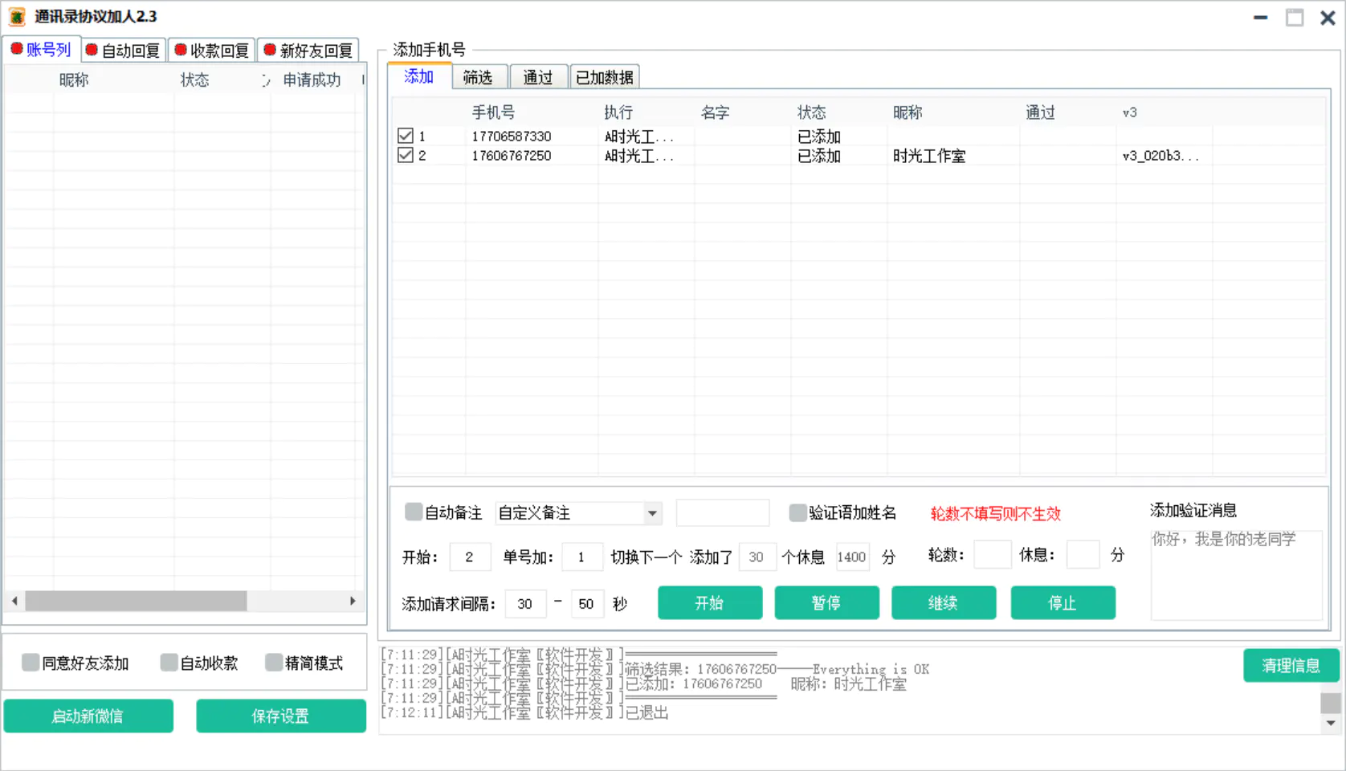
Task: Click the red dot on 新好友回复 tab
Action: pyautogui.click(x=270, y=51)
